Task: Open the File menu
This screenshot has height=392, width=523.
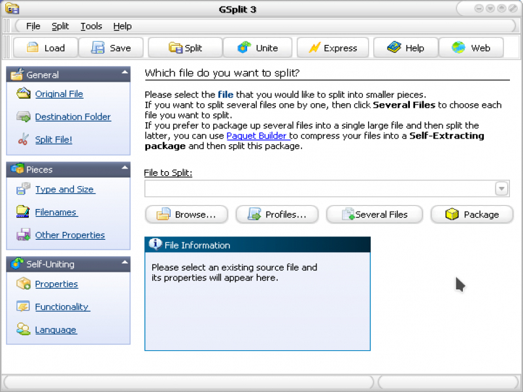Action: [33, 26]
